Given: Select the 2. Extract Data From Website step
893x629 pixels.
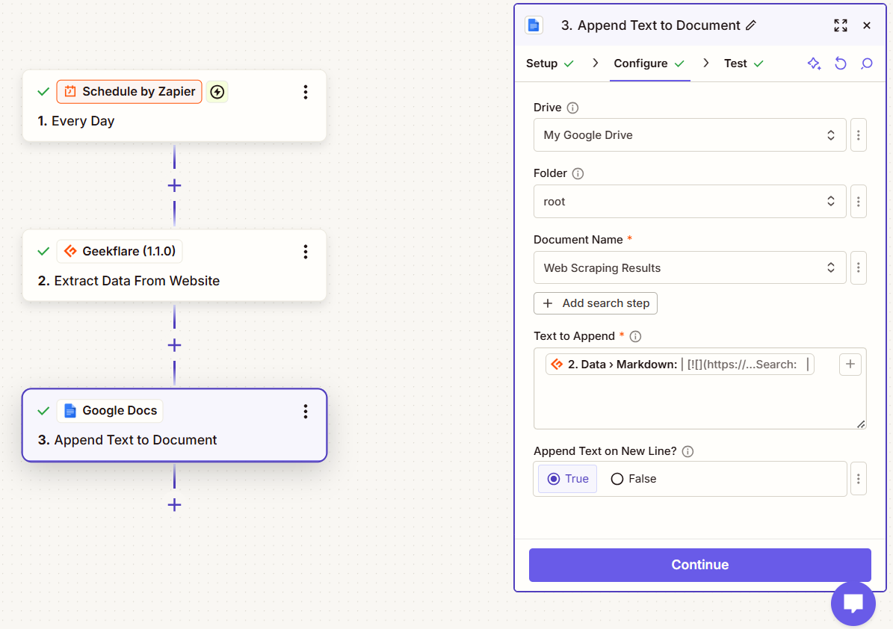Looking at the screenshot, I should coord(129,281).
